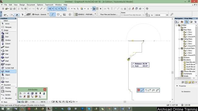Collapse the Ceiling Plans tree node

point(179,39)
